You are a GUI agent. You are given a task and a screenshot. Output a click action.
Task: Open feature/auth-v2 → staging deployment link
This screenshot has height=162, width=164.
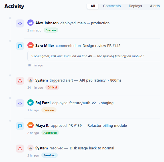(x=91, y=103)
